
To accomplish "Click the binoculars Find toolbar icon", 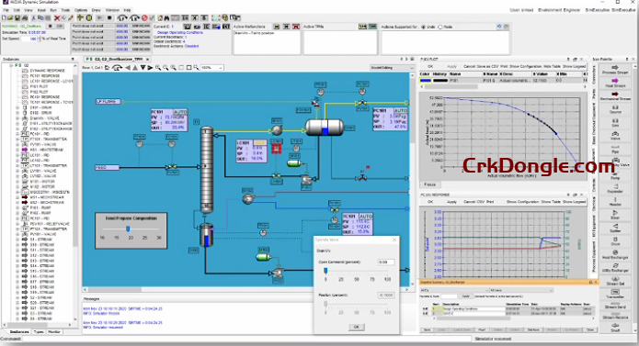I will [x=166, y=17].
